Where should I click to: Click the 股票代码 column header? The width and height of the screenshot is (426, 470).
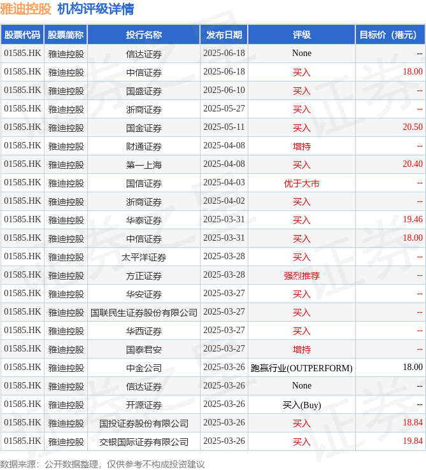click(22, 35)
